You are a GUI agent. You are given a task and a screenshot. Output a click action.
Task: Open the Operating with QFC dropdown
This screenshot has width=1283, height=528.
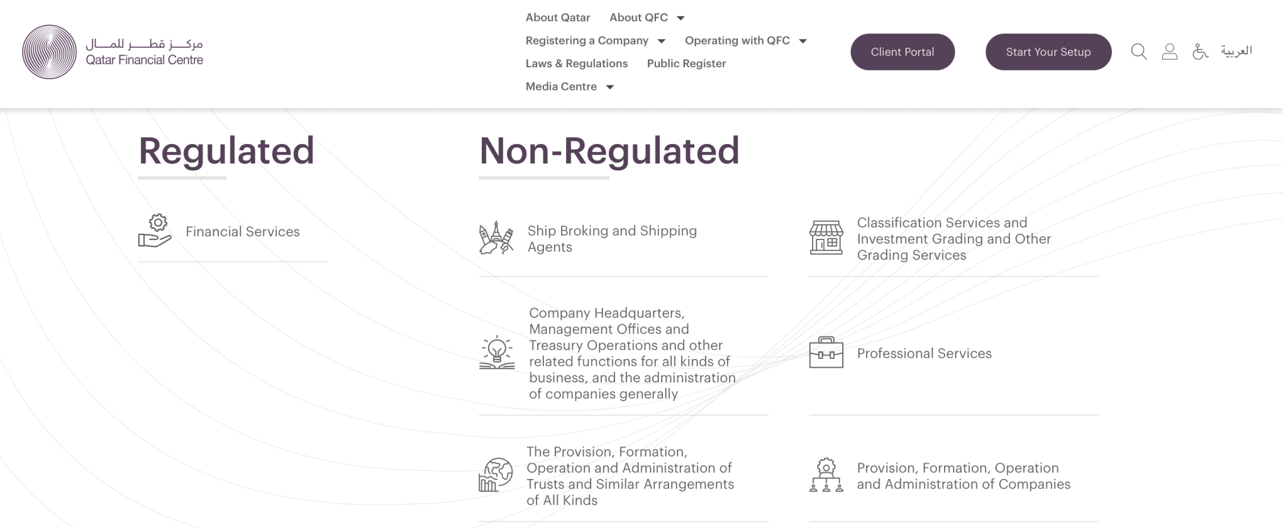pyautogui.click(x=803, y=41)
